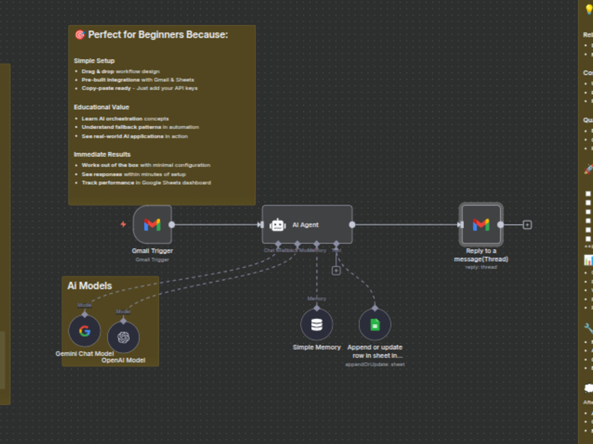Click AI Agent Tool diamond connector

pyautogui.click(x=336, y=244)
